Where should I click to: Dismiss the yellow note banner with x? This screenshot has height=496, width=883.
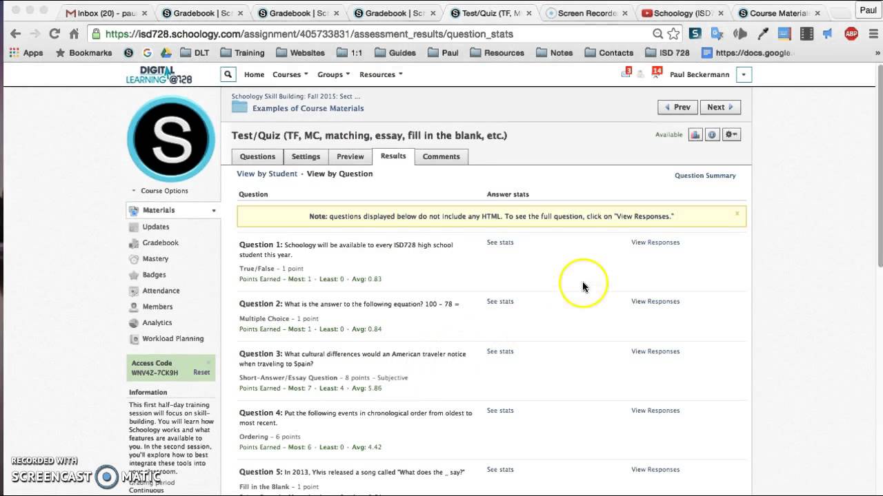pos(737,214)
